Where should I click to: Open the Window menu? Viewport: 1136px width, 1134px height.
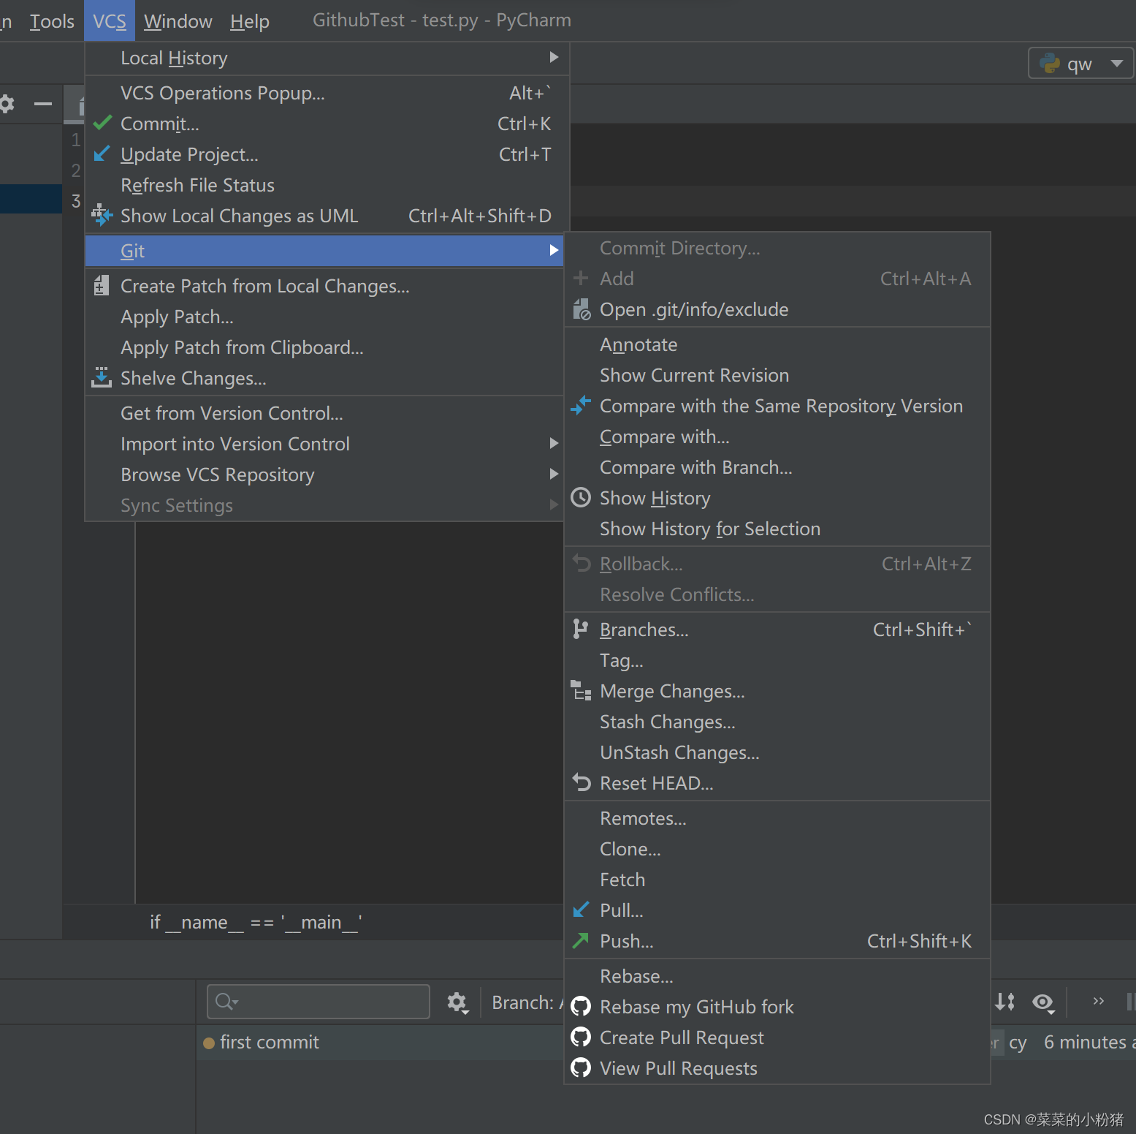(178, 21)
